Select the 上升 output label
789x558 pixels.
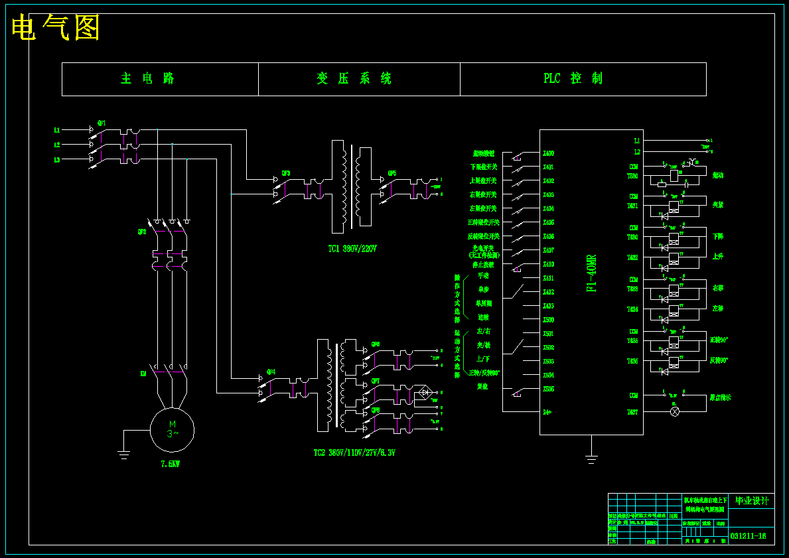(717, 256)
